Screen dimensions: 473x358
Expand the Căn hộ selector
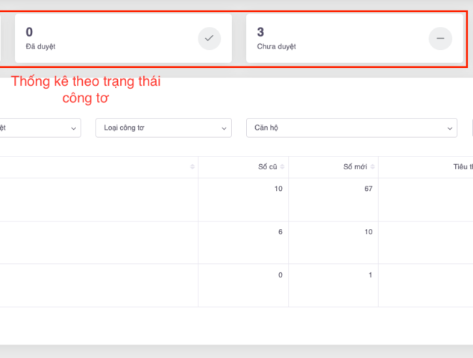click(x=351, y=128)
